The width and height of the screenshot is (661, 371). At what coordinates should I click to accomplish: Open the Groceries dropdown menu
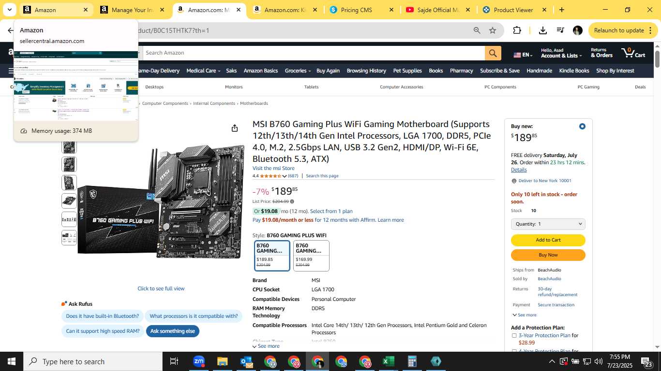pos(298,71)
